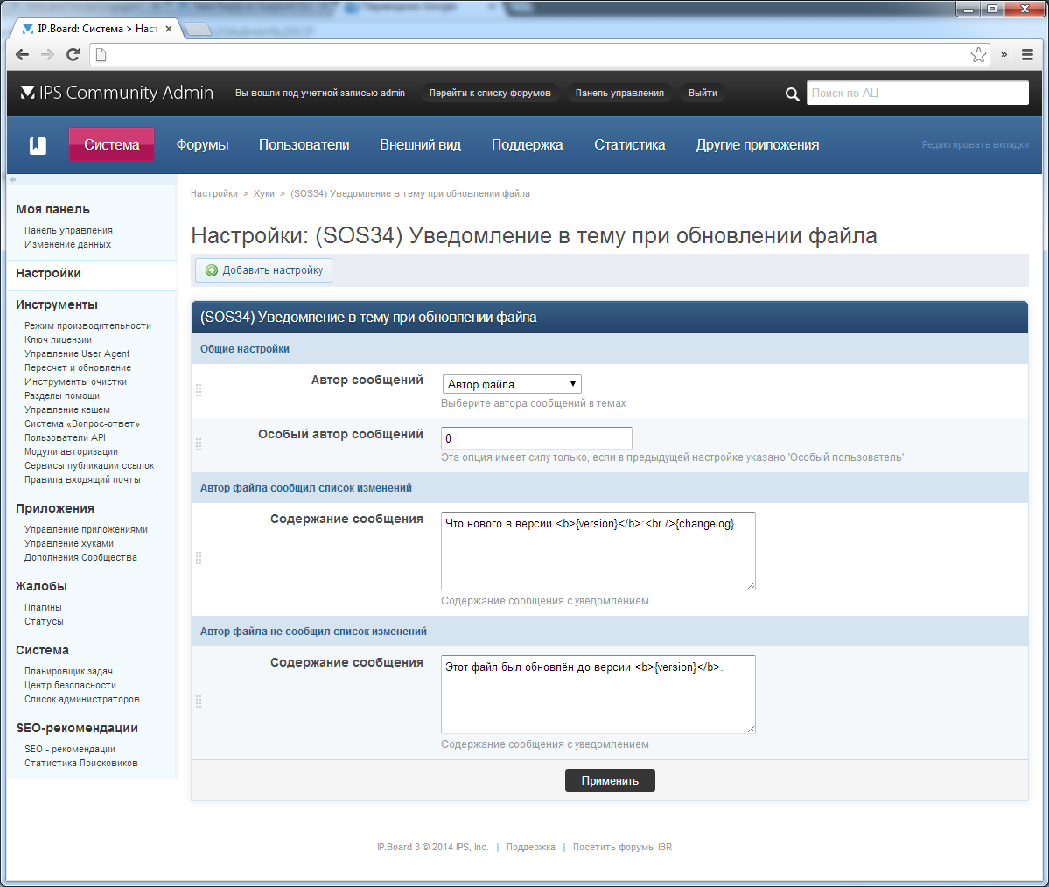Focus the Поиск по АЦ search field
This screenshot has height=887, width=1049.
(x=917, y=93)
